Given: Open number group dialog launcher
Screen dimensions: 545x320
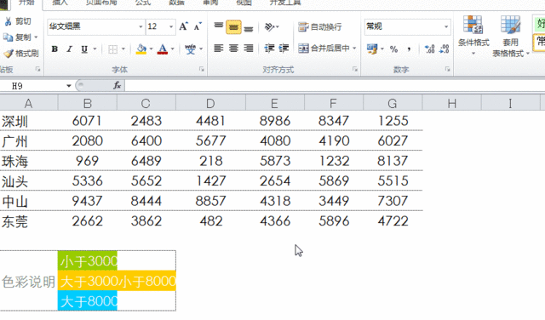Looking at the screenshot, I should (x=448, y=70).
